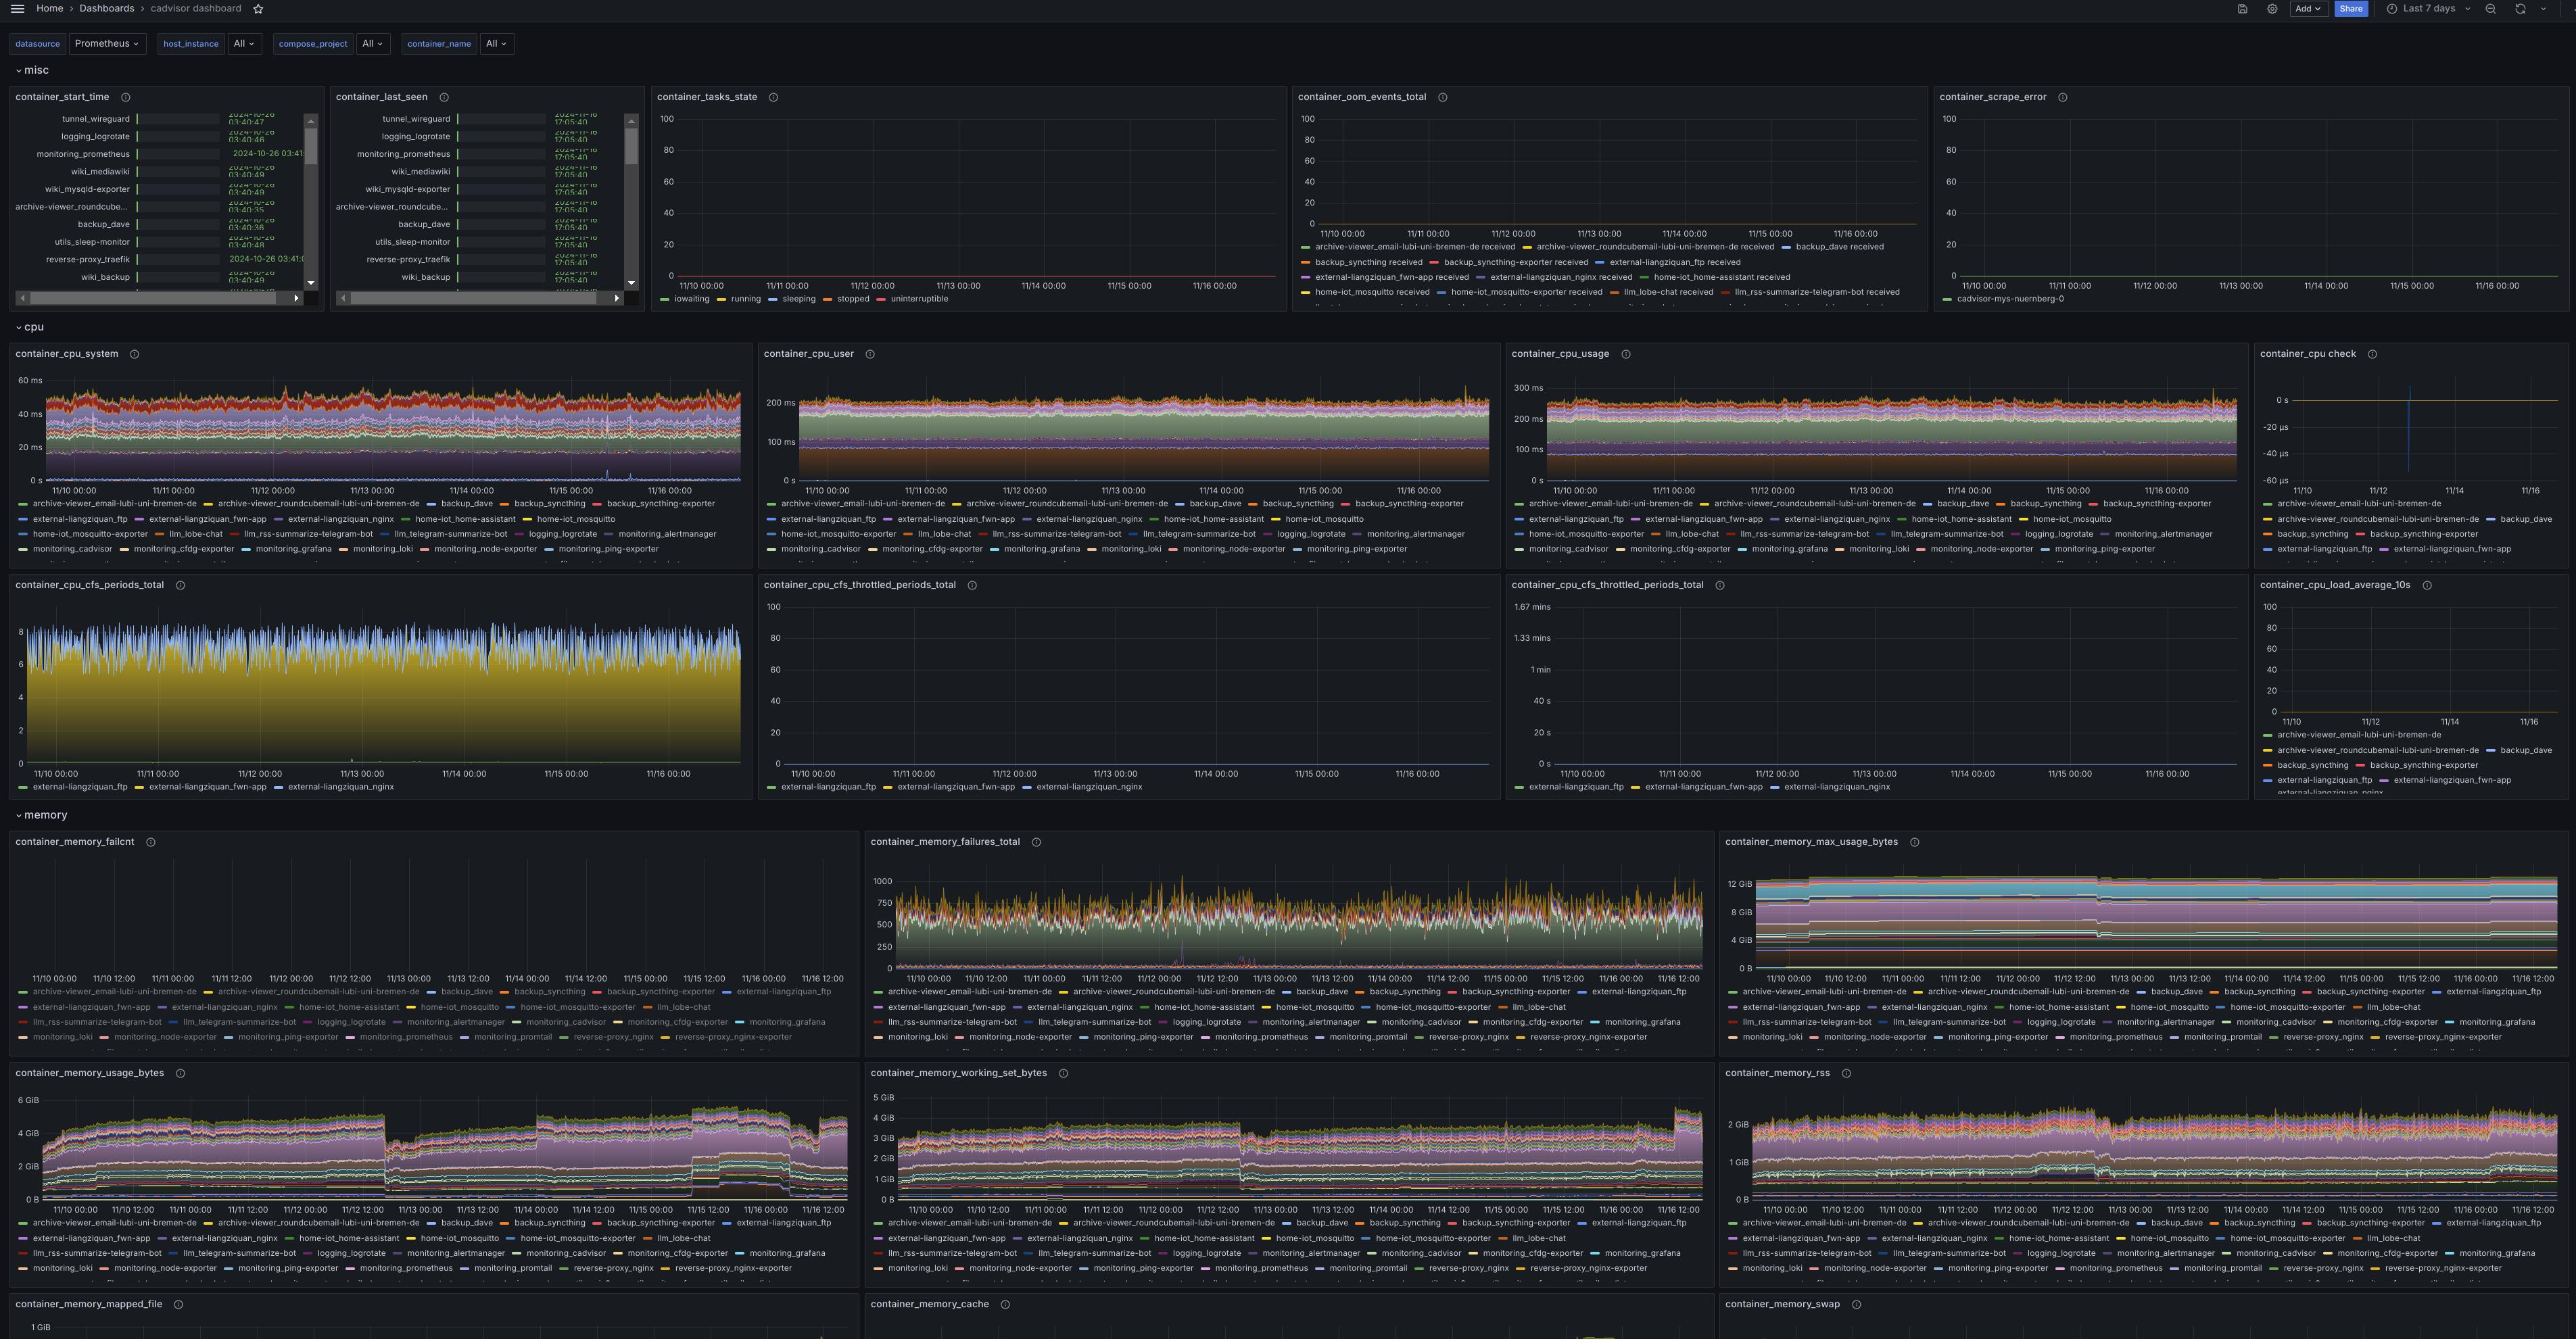This screenshot has height=1339, width=2576.
Task: Open the container_name All filter
Action: pyautogui.click(x=496, y=44)
